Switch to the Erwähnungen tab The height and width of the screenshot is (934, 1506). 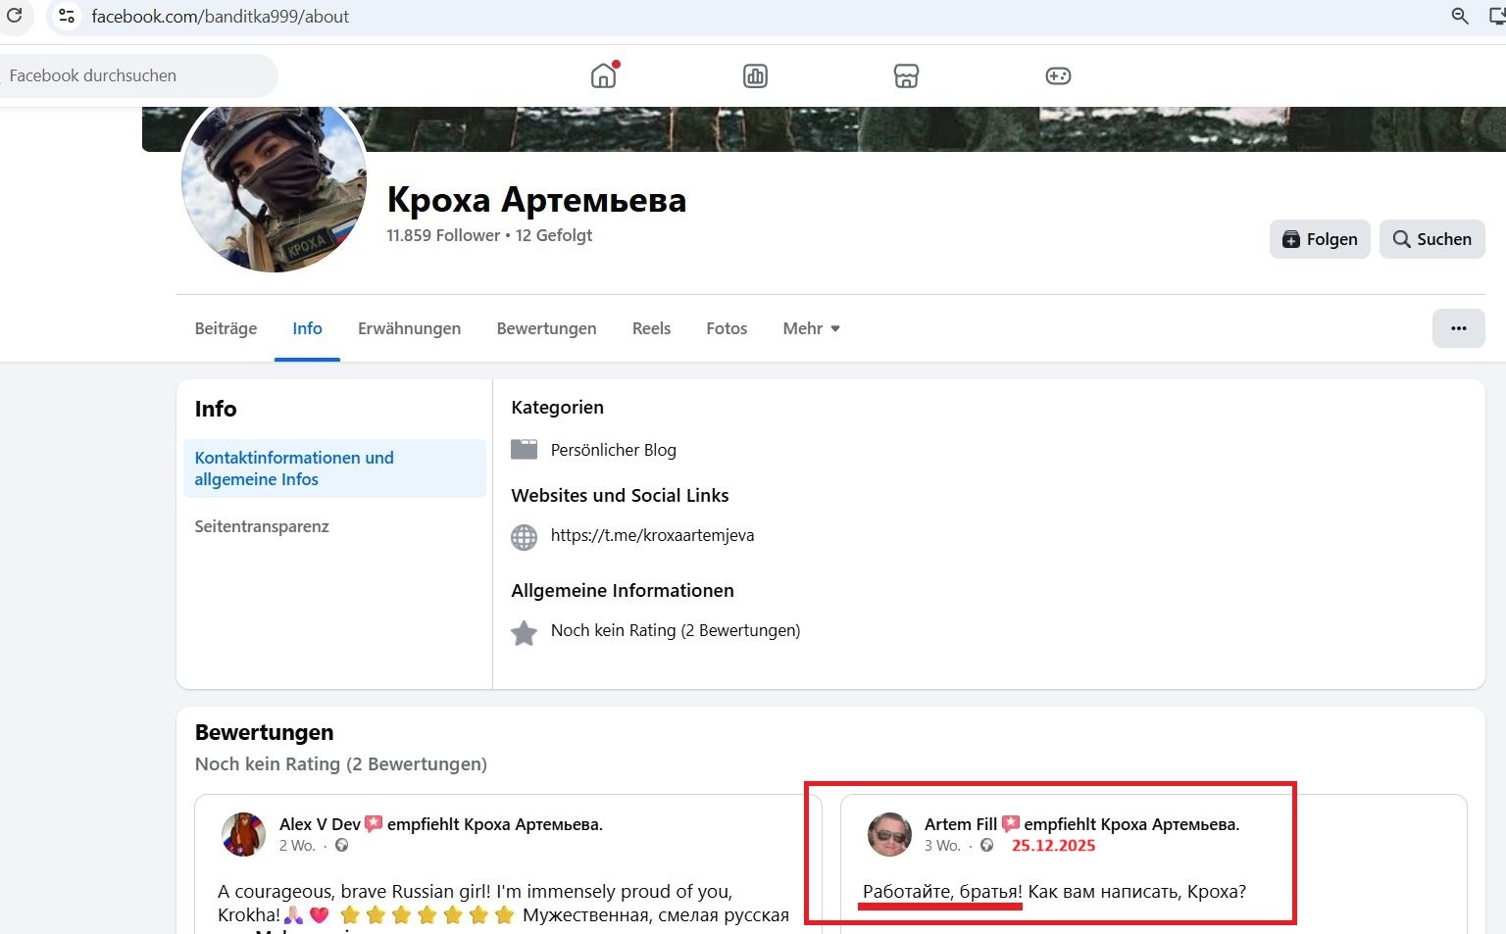pos(409,328)
